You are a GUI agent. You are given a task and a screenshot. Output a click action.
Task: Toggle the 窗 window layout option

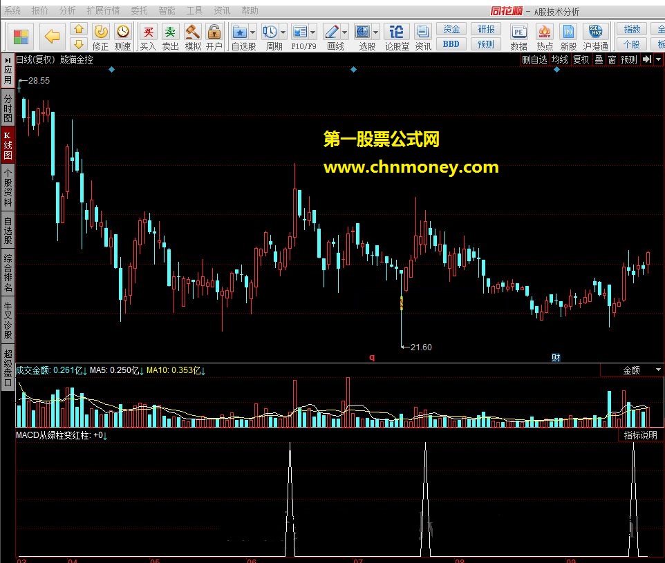coord(612,59)
